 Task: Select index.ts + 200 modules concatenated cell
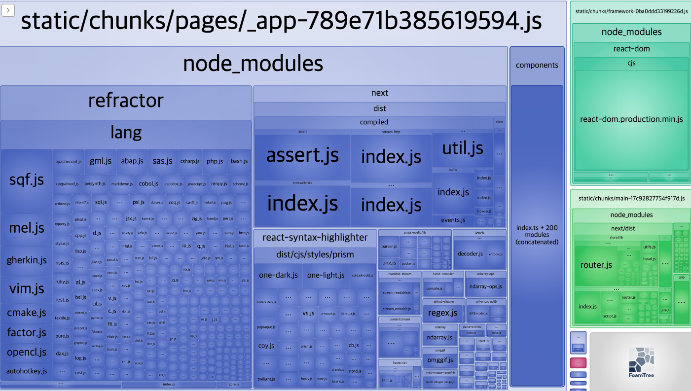[x=537, y=235]
